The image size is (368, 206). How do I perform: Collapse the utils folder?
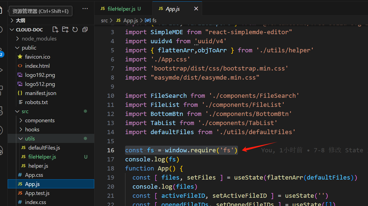51,139
